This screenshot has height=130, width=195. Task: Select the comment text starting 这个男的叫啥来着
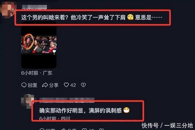tap(92, 17)
